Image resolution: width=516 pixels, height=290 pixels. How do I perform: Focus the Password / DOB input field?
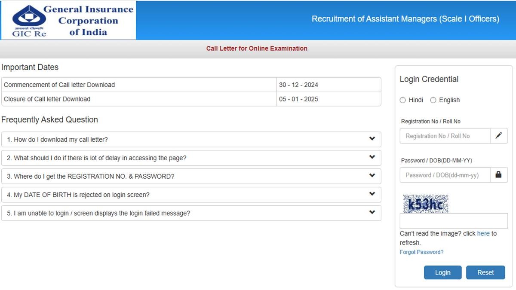click(445, 175)
